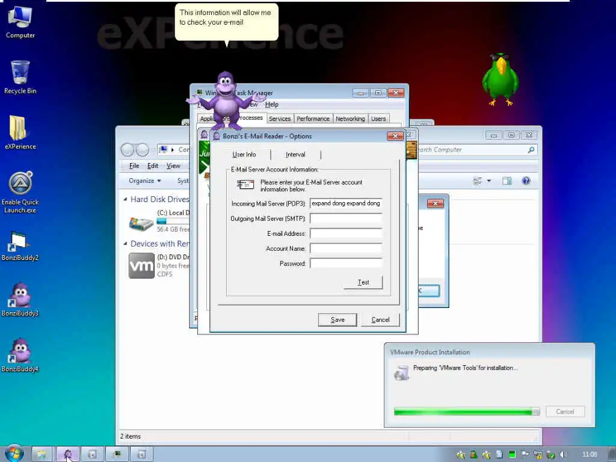Click Bonzi's speech balloon about e-mail
The image size is (616, 462).
pyautogui.click(x=226, y=22)
